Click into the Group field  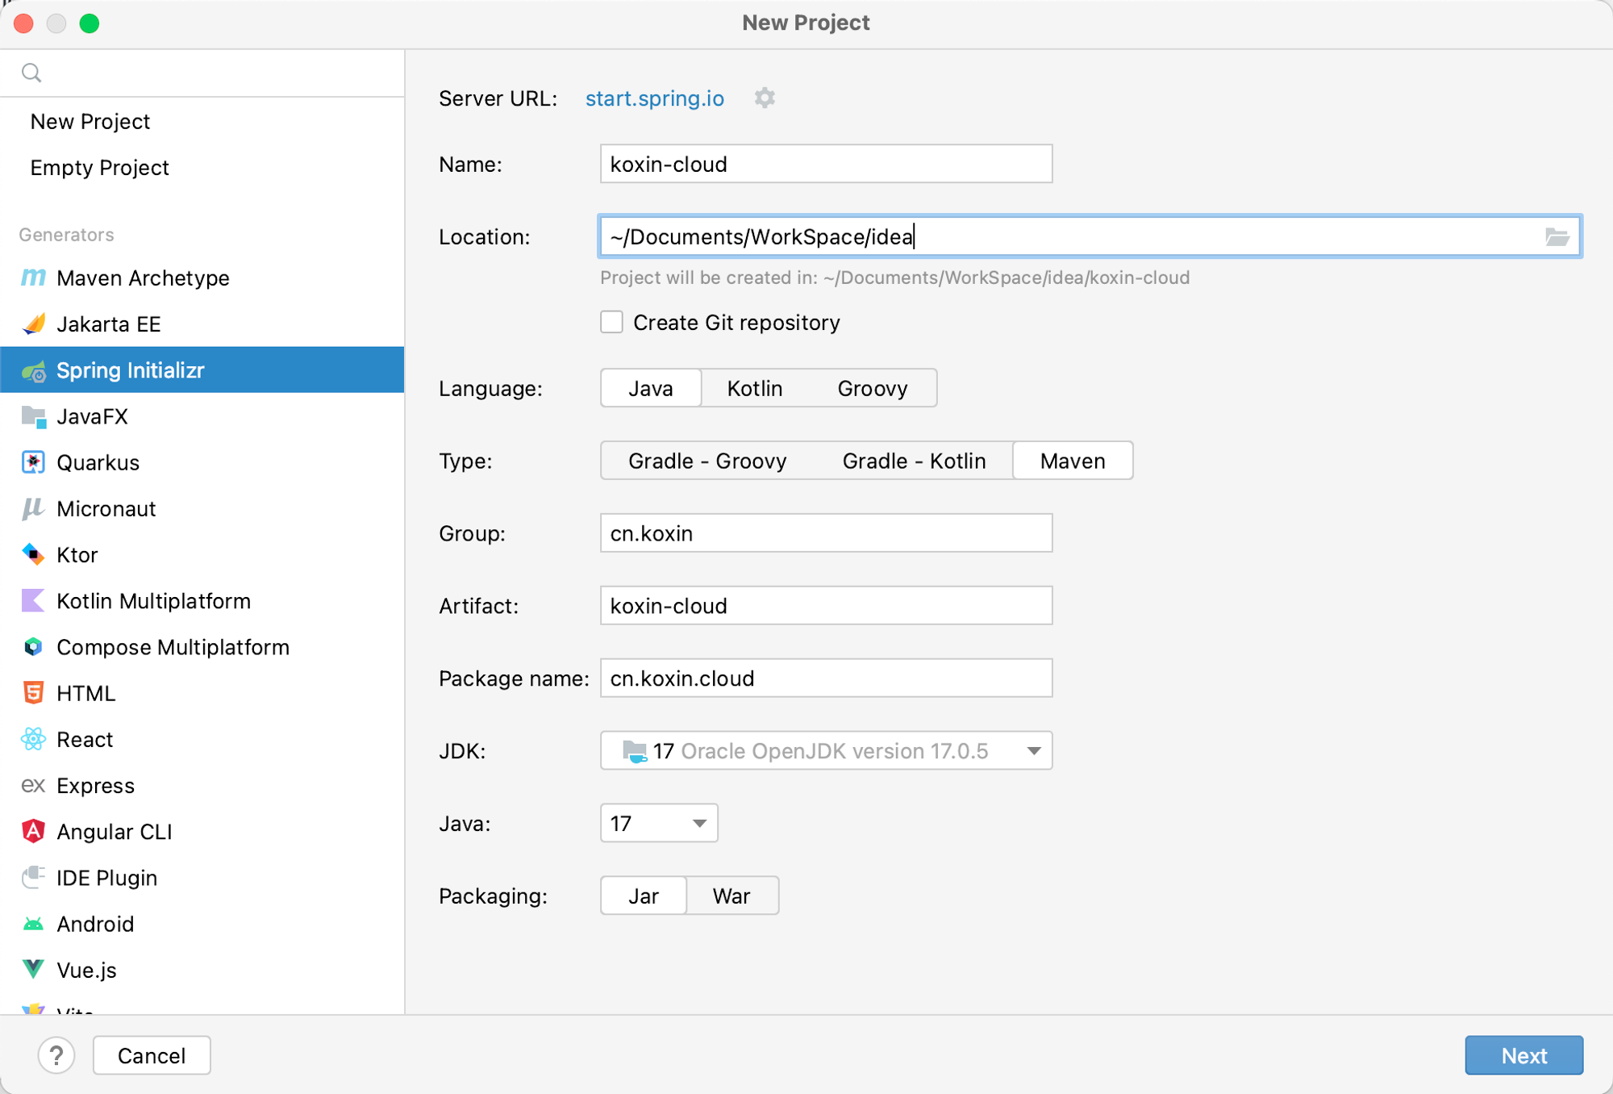click(x=826, y=533)
